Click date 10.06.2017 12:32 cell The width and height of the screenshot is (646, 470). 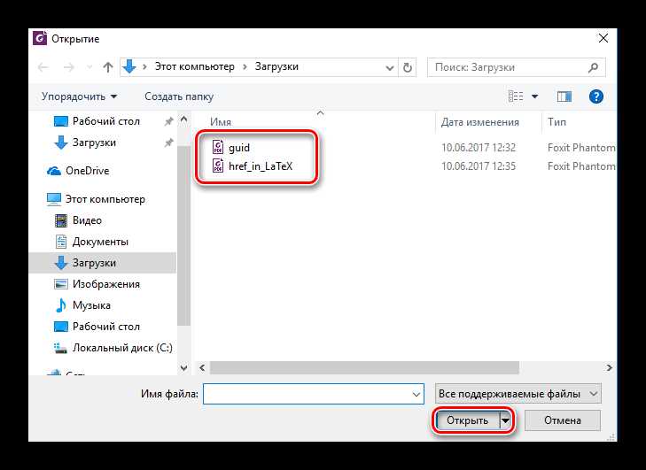(x=479, y=148)
